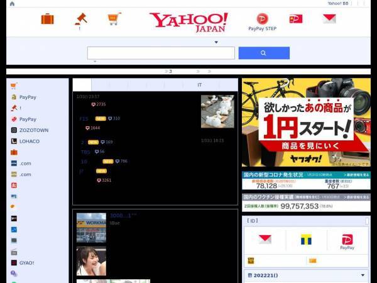Open the sidebar shopping cart icon
The image size is (377, 283).
(x=14, y=86)
